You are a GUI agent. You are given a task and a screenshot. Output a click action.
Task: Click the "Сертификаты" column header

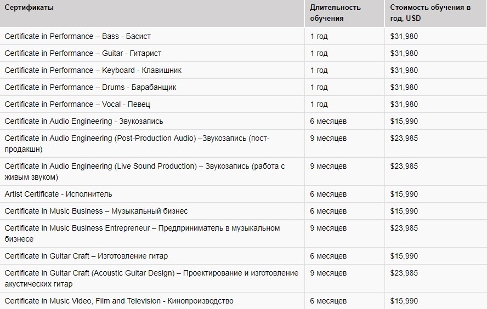tap(30, 8)
